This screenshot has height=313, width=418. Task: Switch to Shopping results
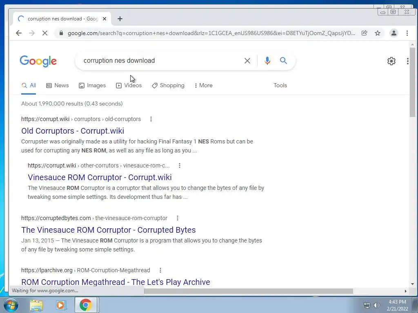pos(168,86)
